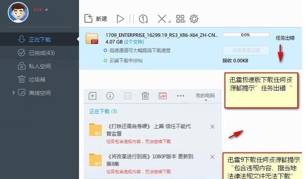Click the 4.07 GB size text
The image size is (306, 179).
pyautogui.click(x=114, y=42)
